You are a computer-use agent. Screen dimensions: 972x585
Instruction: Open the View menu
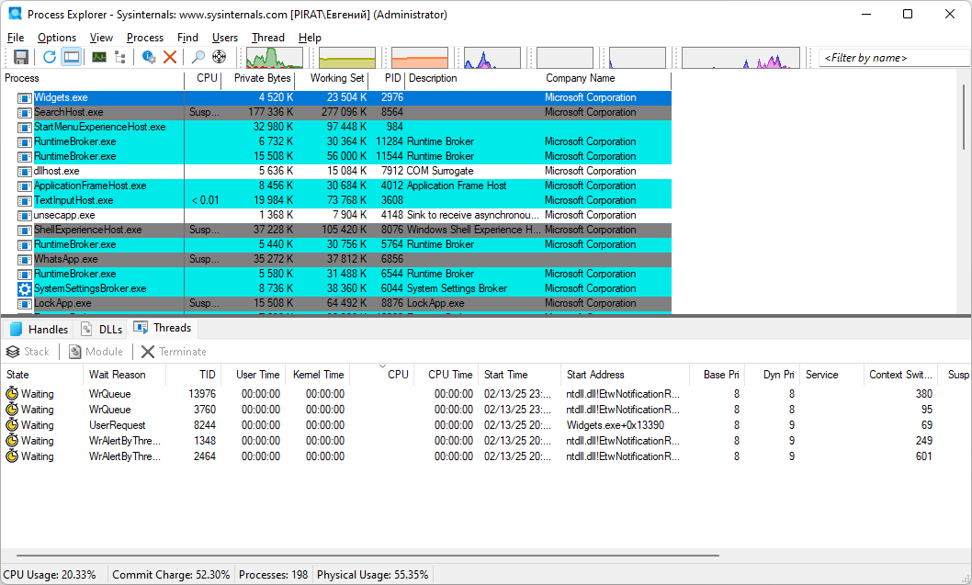click(x=101, y=38)
